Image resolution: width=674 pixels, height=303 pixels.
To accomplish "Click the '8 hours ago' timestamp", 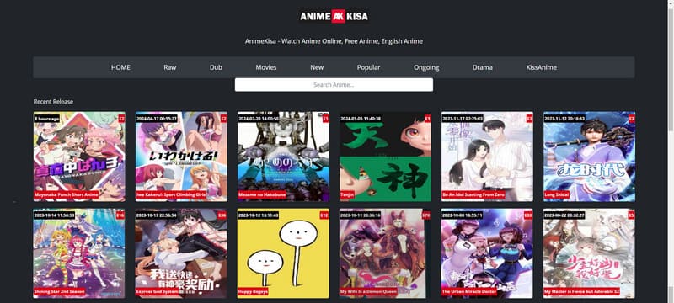I will tap(47, 119).
